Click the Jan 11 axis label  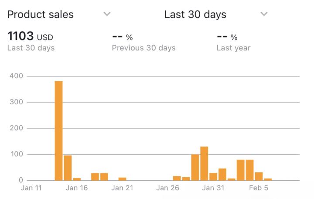click(x=32, y=188)
